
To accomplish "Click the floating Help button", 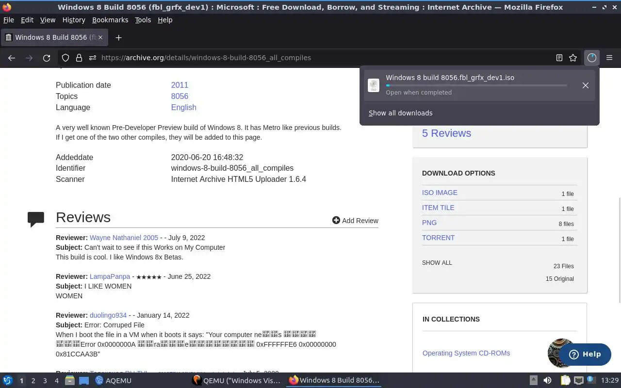I will point(585,354).
